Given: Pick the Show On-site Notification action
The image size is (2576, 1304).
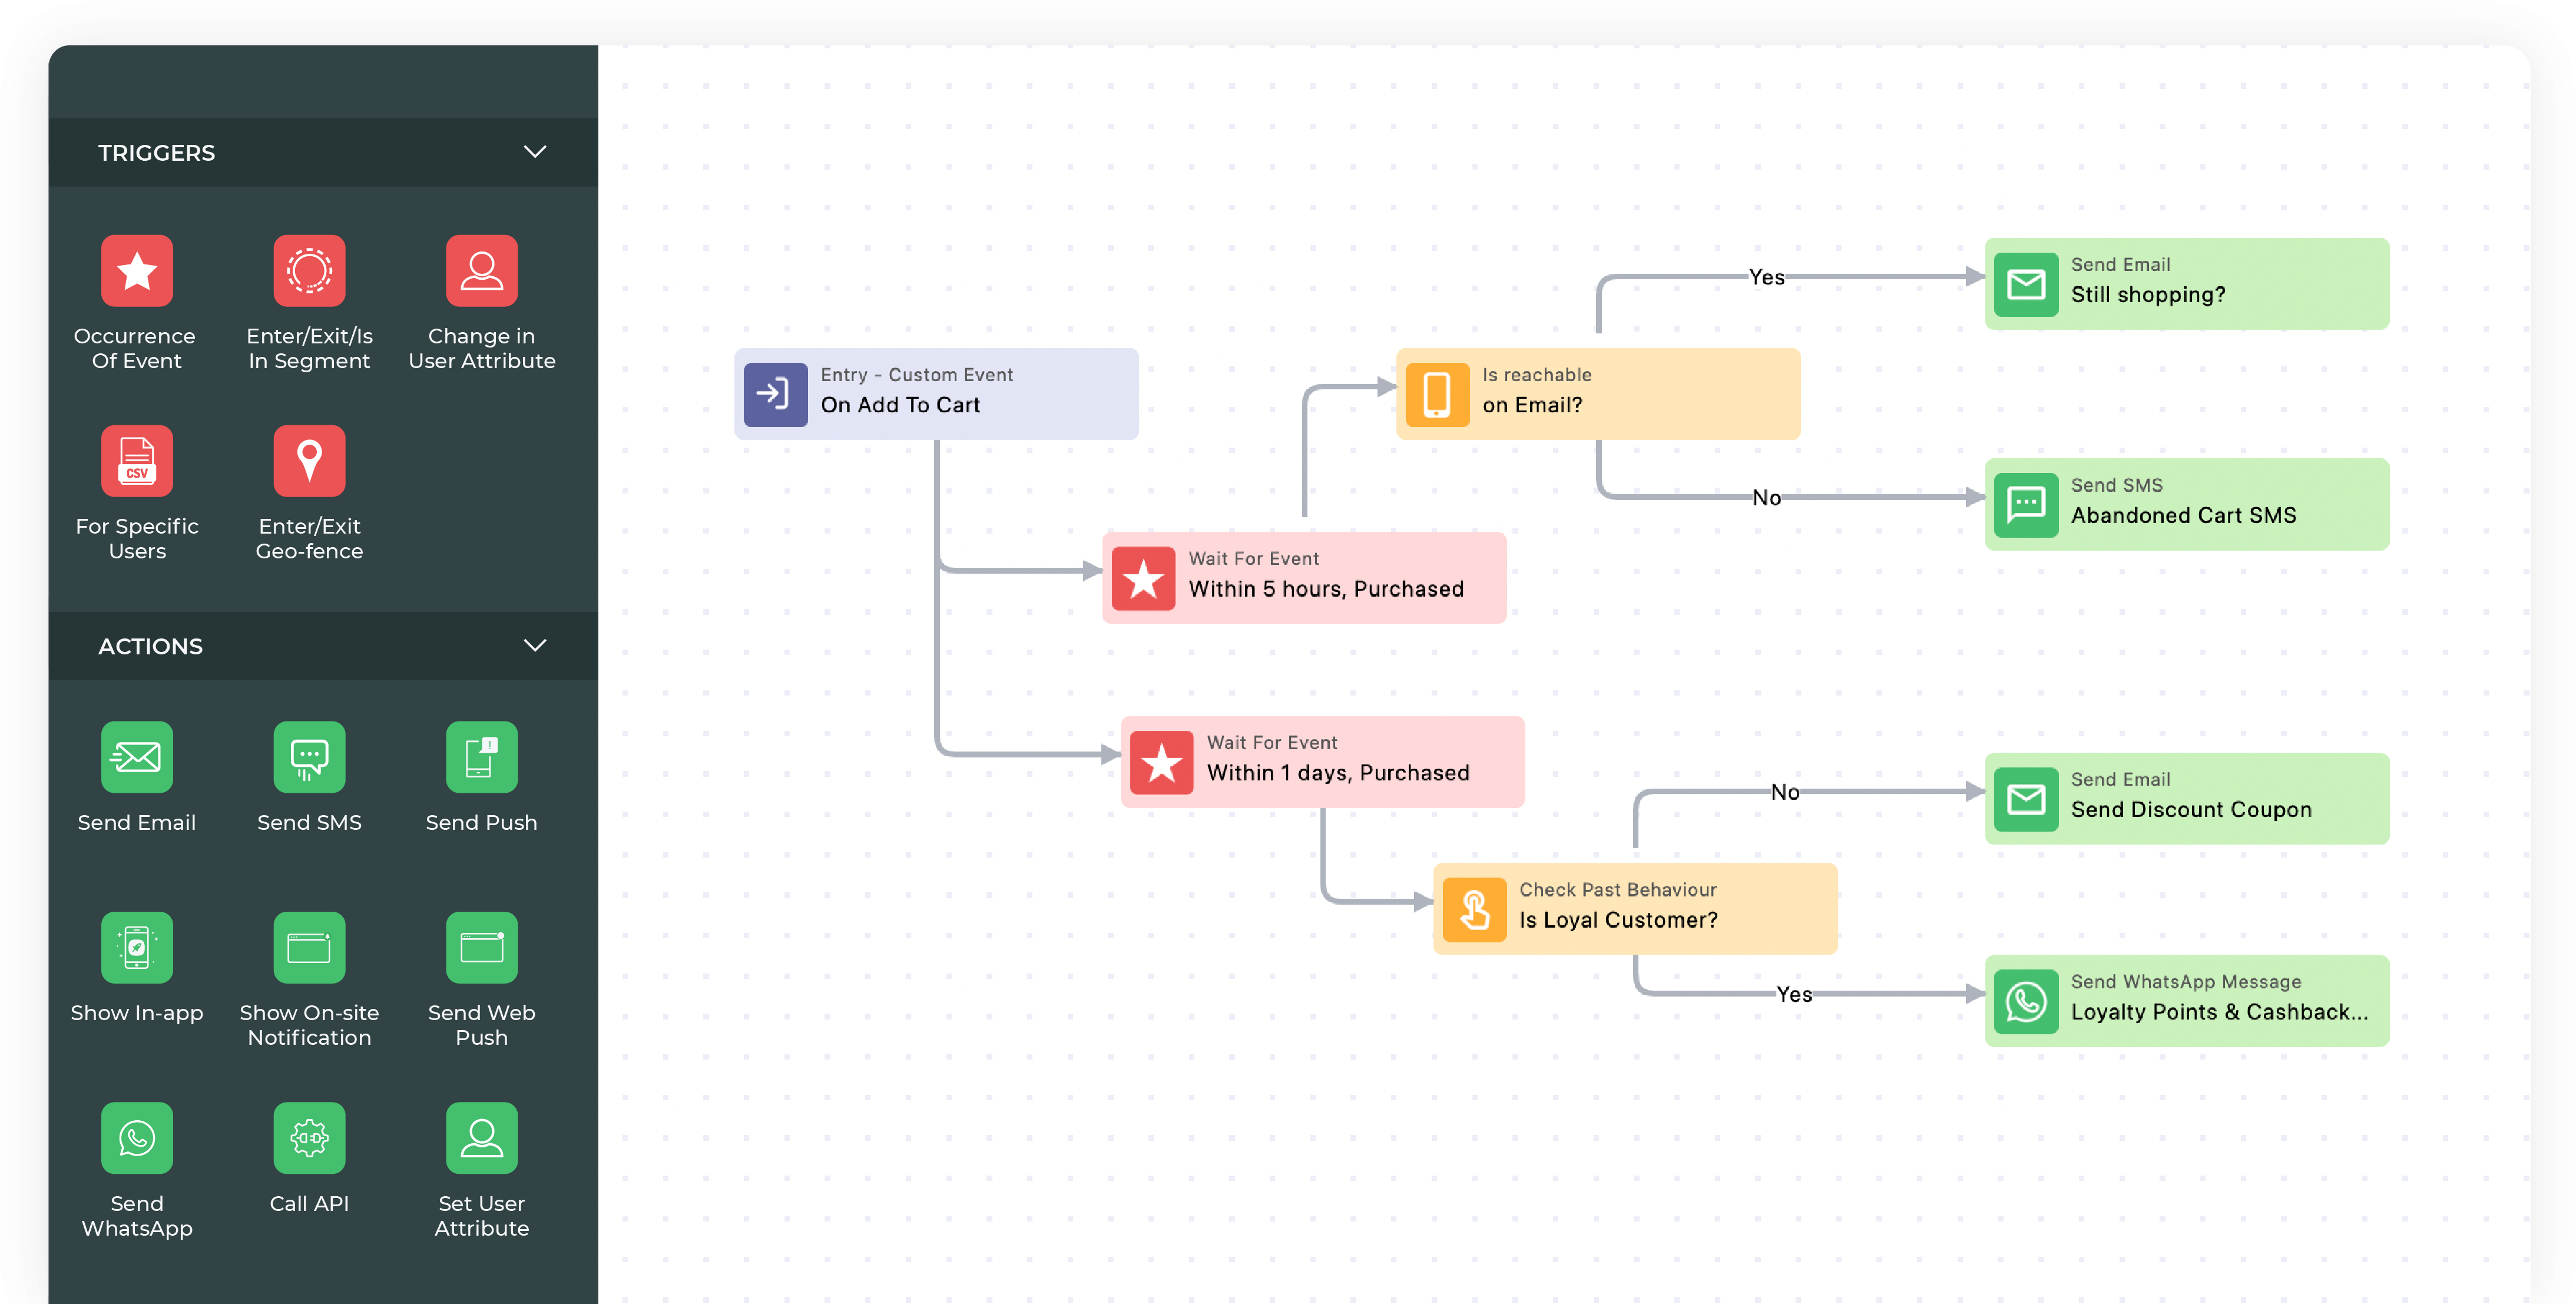Looking at the screenshot, I should pyautogui.click(x=309, y=947).
